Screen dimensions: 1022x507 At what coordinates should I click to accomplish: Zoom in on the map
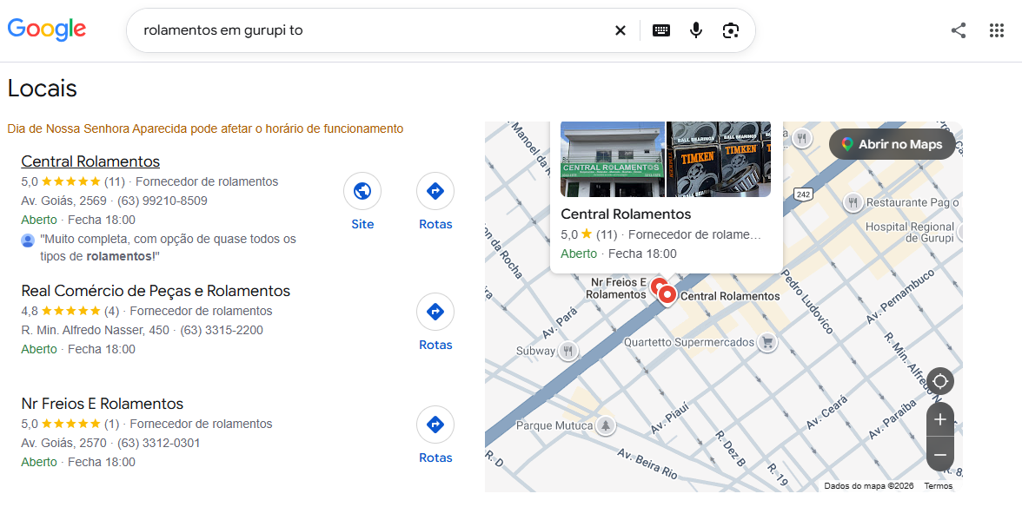(x=940, y=420)
